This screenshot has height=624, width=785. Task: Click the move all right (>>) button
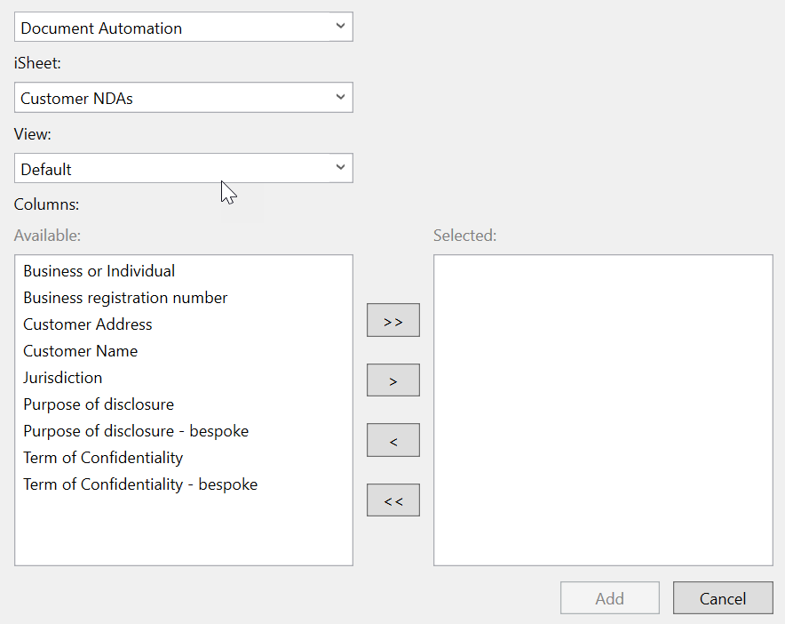pyautogui.click(x=392, y=321)
